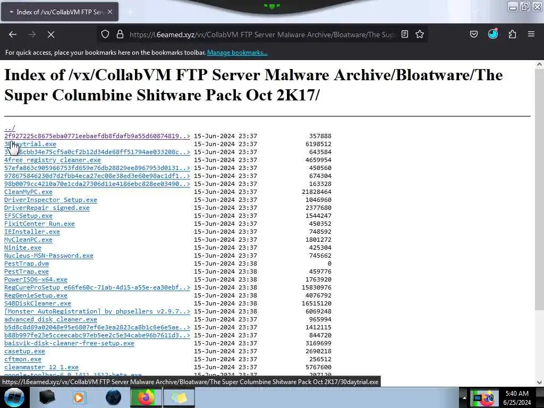The width and height of the screenshot is (544, 408).
Task: Open the media player taskbar icon
Action: pos(79,397)
